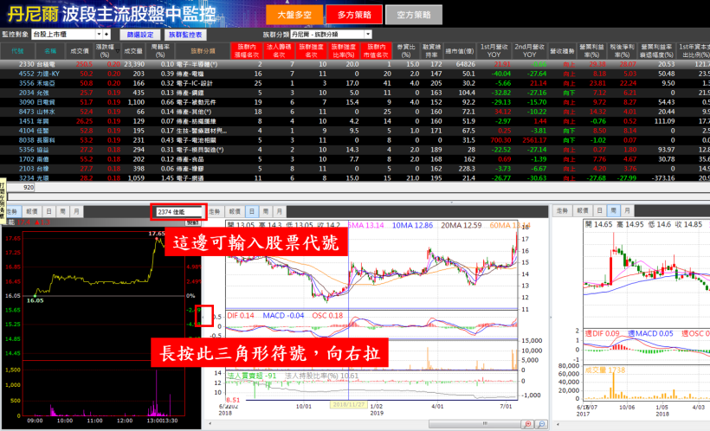
Task: Sort by 族群分類 column header
Action: 203,51
